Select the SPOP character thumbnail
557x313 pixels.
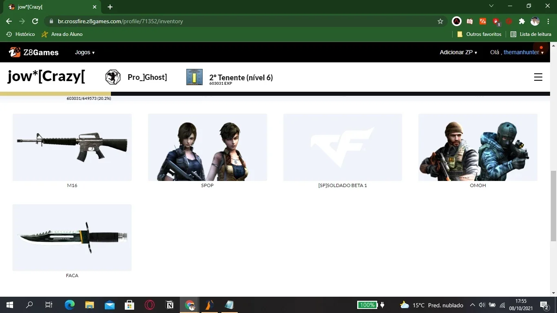pos(208,147)
